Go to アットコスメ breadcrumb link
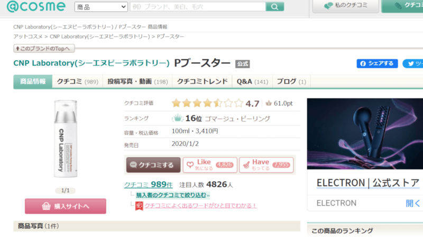Screen dimensions: 423x238 click(x=28, y=36)
